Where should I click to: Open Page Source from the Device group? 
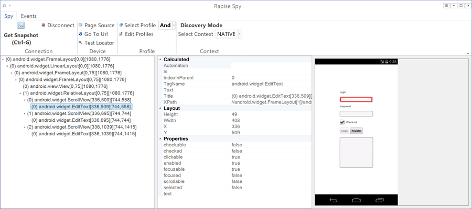coord(80,25)
